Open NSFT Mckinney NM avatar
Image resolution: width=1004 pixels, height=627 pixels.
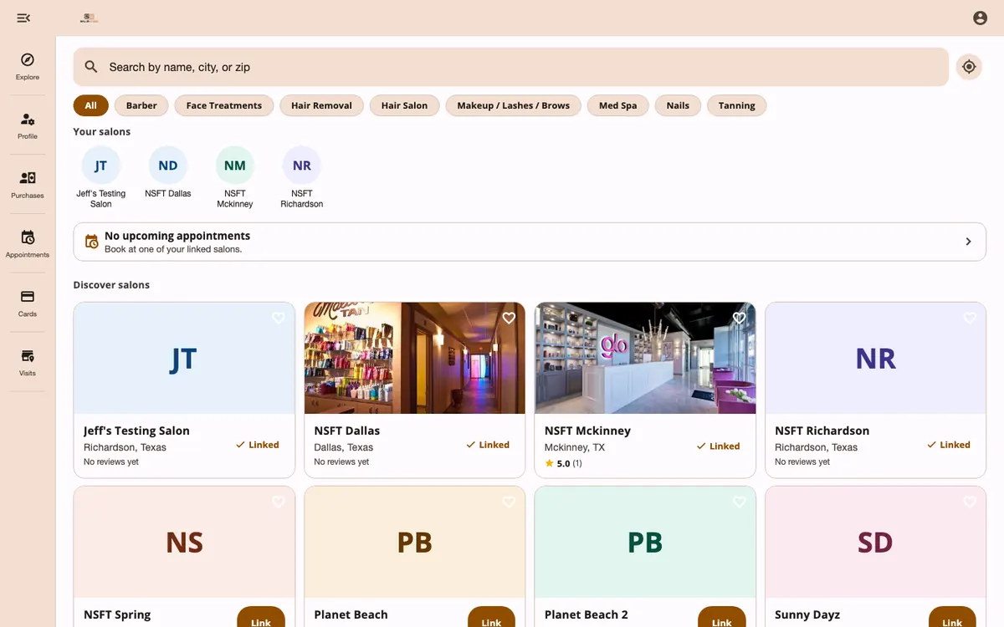coord(235,166)
